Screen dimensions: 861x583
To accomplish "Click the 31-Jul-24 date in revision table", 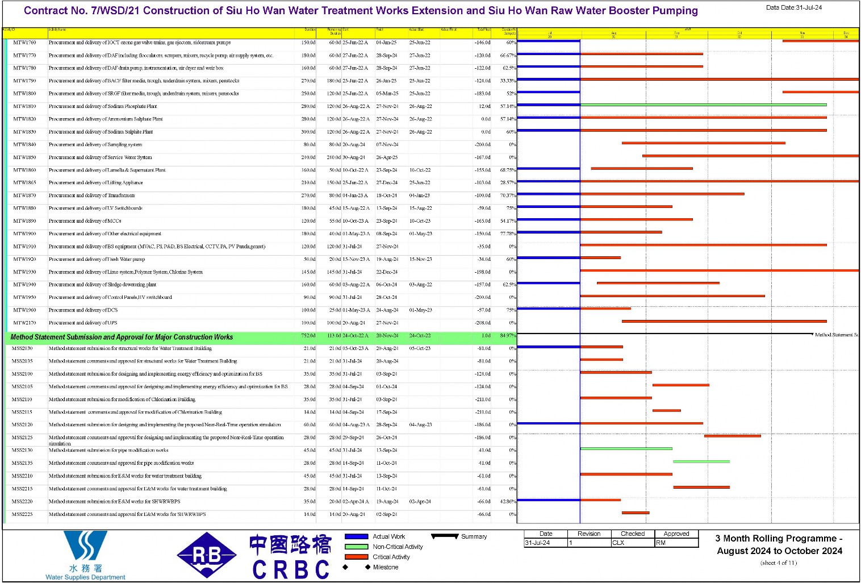I will pos(537,543).
